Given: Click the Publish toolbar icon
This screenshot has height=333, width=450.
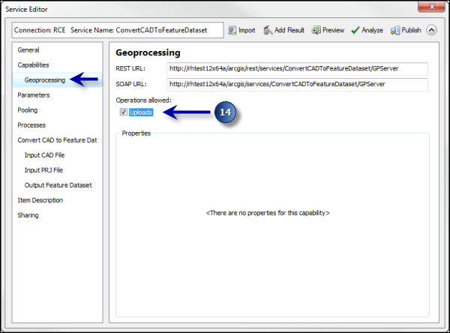Looking at the screenshot, I should [395, 30].
